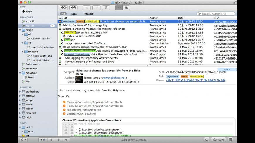Switch to tree view mode

126,8
